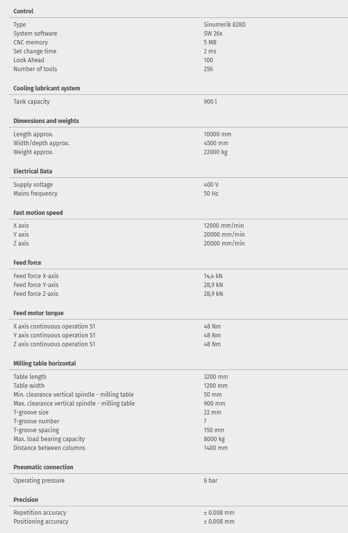348x533 pixels.
Task: Select the Feed force X-axis 14,4 kN value
Action: coord(213,276)
